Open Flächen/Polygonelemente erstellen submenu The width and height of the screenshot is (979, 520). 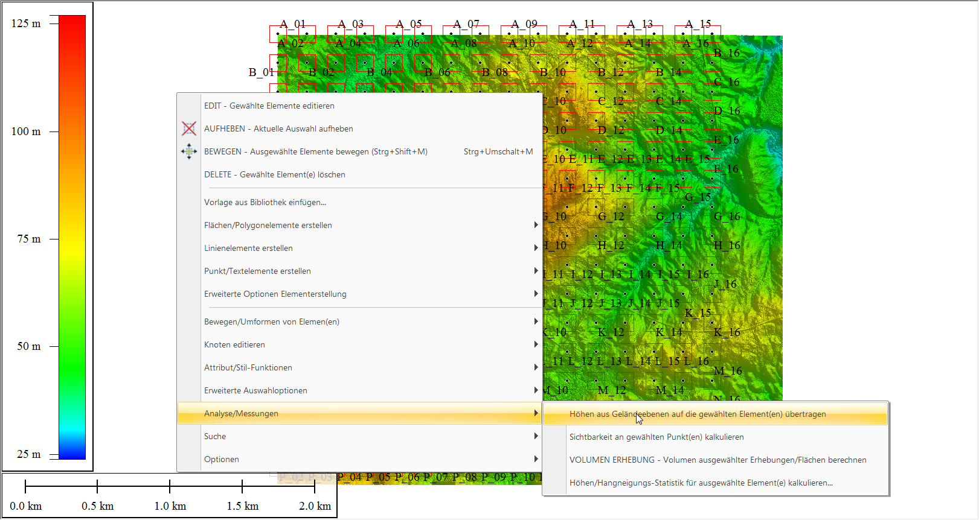pyautogui.click(x=359, y=225)
